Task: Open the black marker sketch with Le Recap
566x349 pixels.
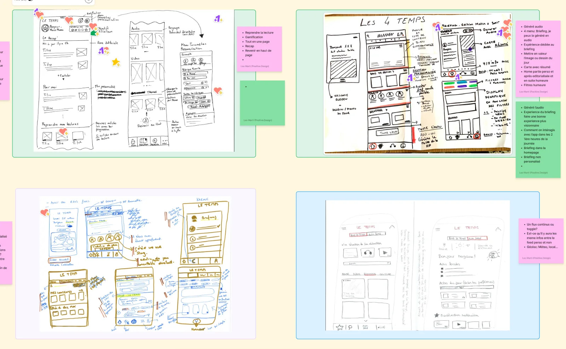Action: [134, 81]
